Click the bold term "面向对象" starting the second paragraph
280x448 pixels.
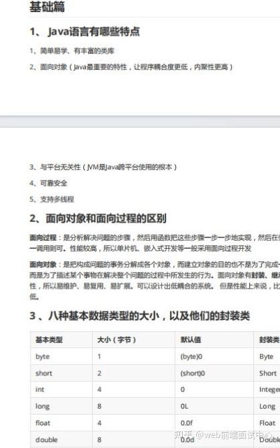(43, 264)
